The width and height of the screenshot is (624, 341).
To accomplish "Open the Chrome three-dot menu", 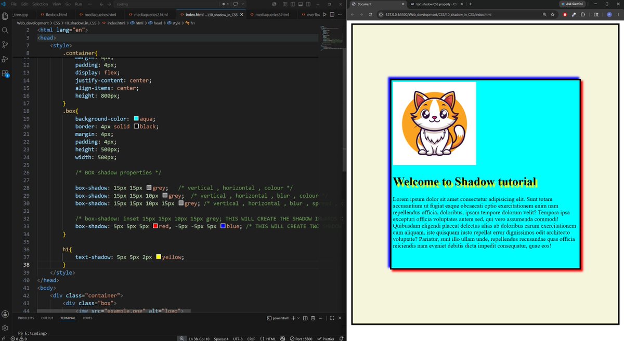I will 619,15.
